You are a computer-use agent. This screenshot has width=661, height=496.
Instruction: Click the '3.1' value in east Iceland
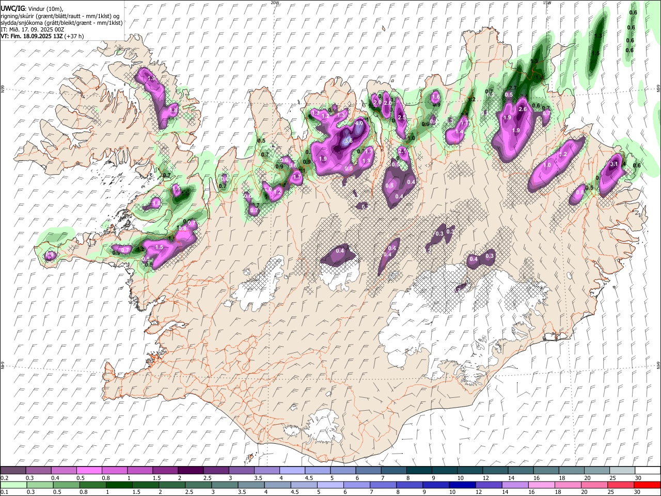[x=614, y=164]
